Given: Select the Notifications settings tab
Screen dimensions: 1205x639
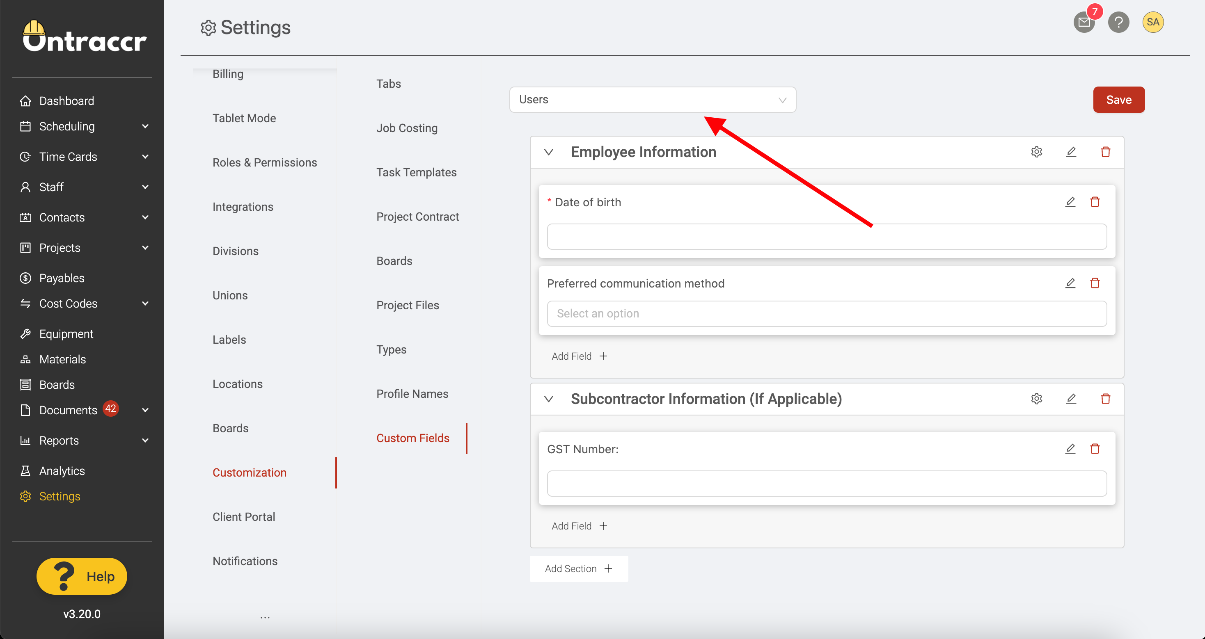Looking at the screenshot, I should pos(245,561).
